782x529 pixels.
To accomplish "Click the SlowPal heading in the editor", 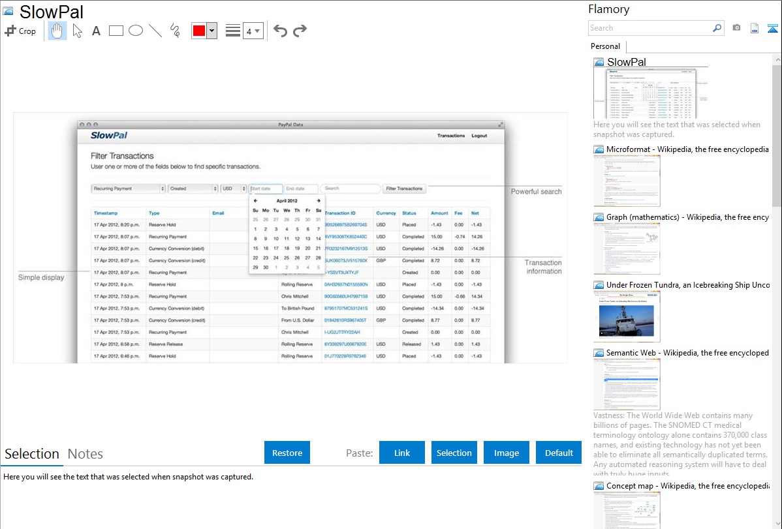I will point(52,12).
